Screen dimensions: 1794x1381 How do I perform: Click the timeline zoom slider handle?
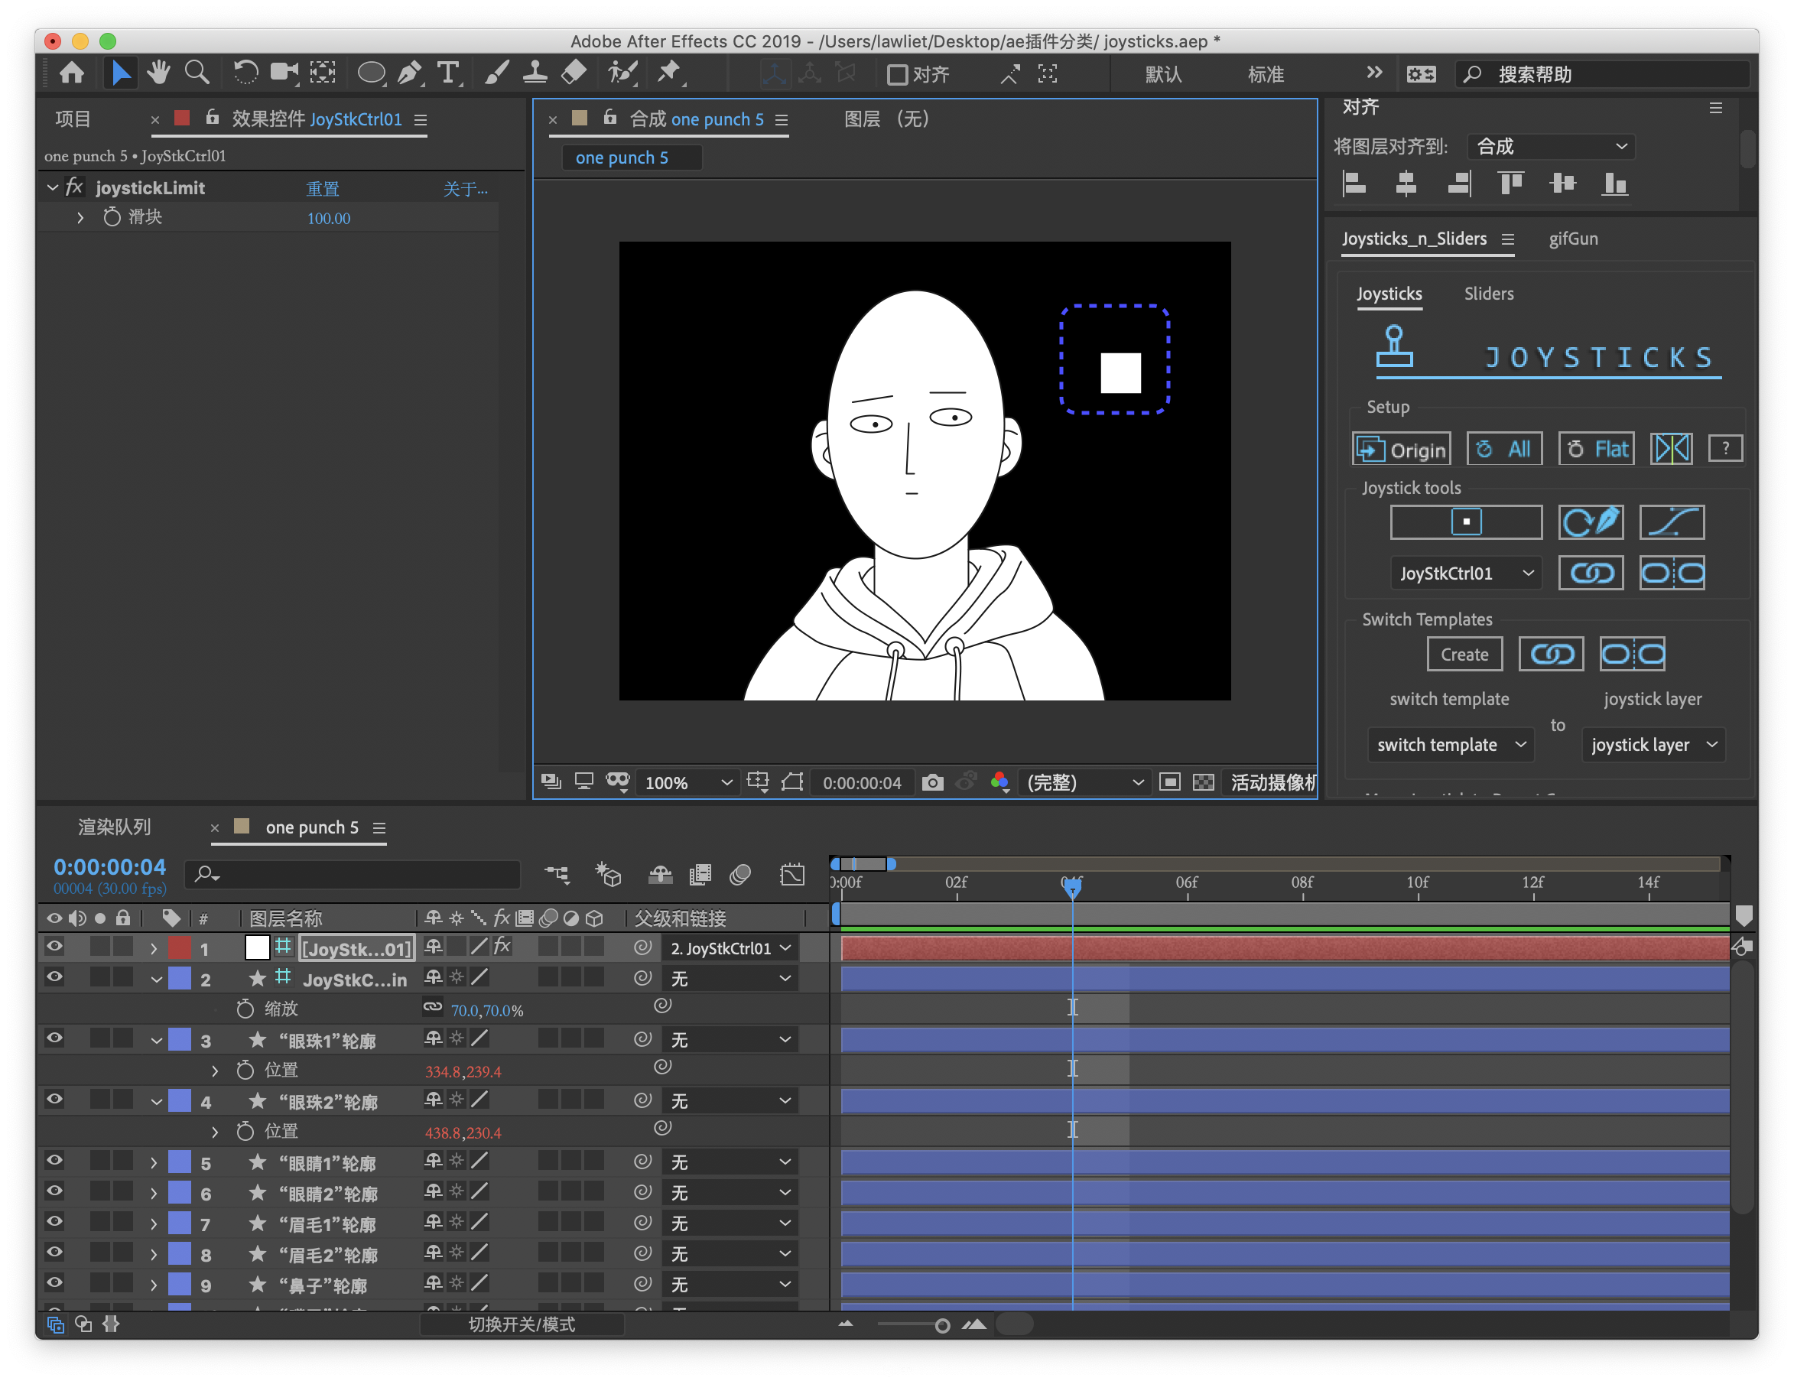tap(942, 1325)
